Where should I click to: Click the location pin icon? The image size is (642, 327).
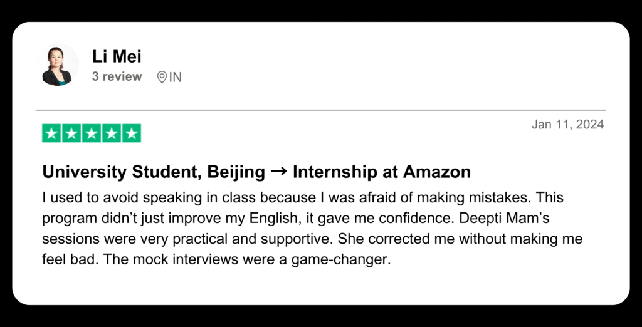point(162,77)
